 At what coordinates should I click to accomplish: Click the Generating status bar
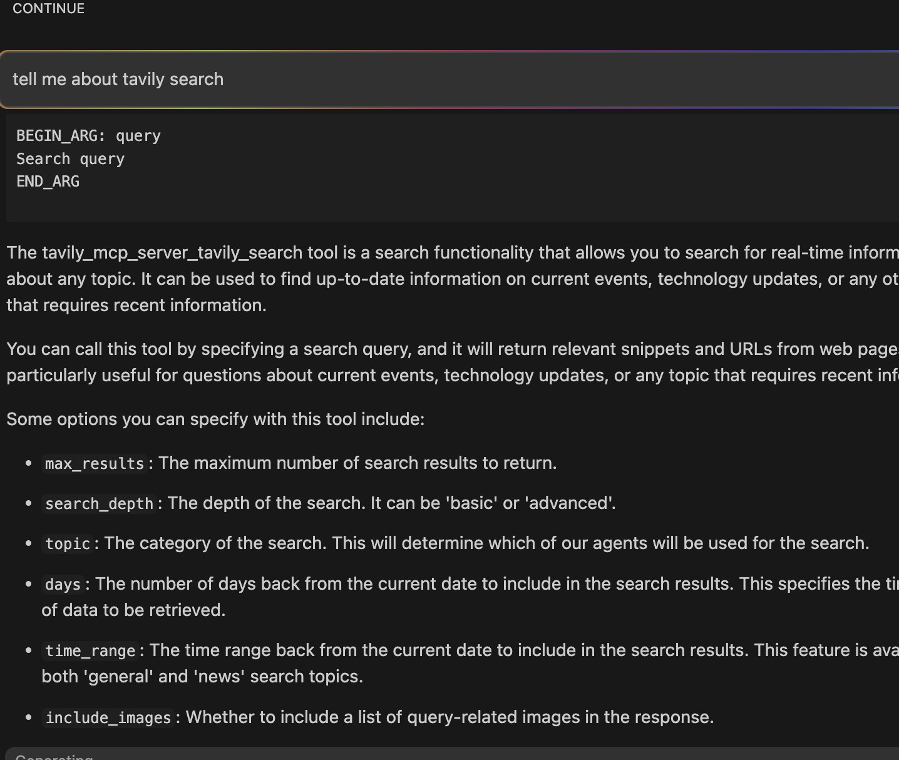(x=438, y=754)
